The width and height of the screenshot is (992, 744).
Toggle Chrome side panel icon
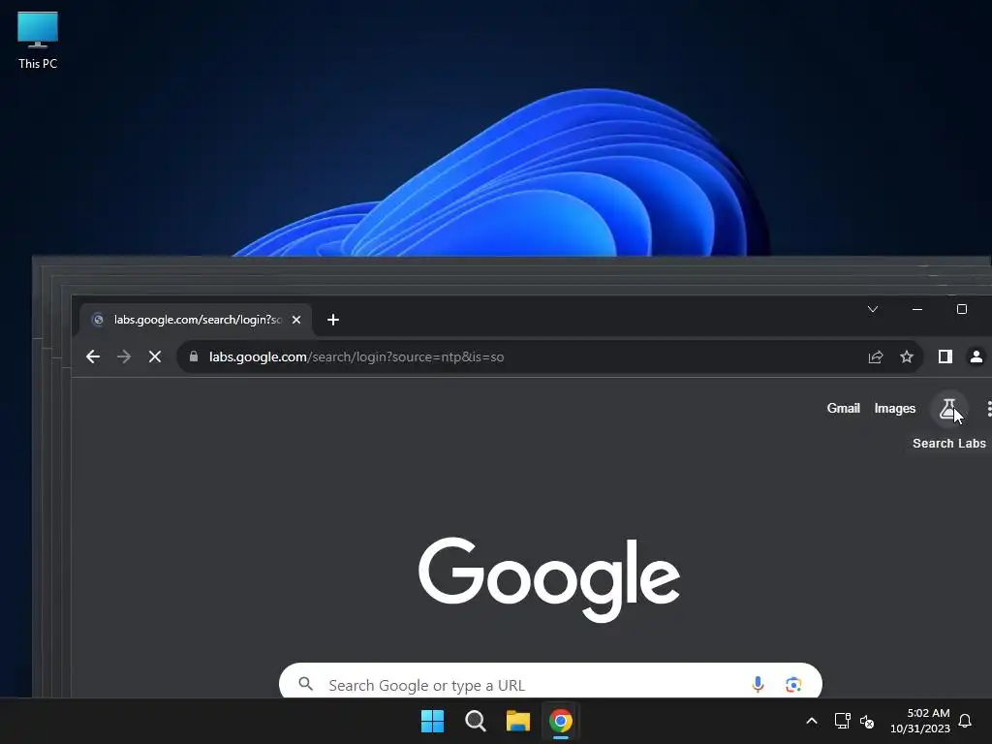945,356
